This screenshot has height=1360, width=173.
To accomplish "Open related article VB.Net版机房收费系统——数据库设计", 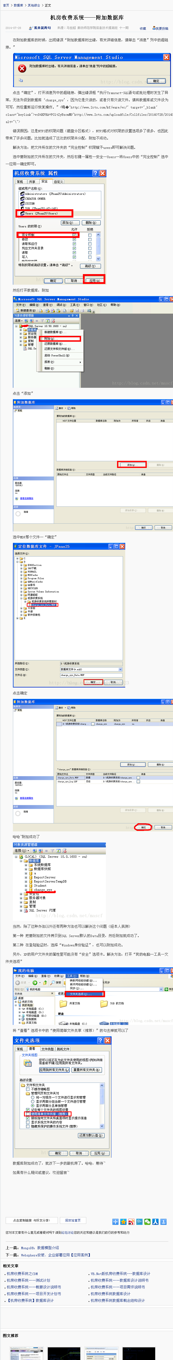I will coord(120,1274).
